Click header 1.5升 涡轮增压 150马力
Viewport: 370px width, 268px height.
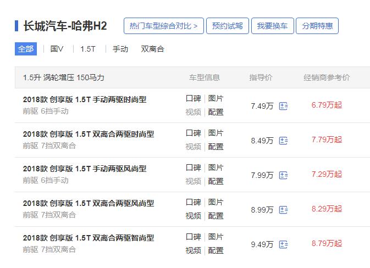point(64,77)
